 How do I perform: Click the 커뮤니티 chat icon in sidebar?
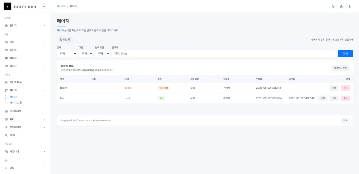pyautogui.click(x=6, y=152)
